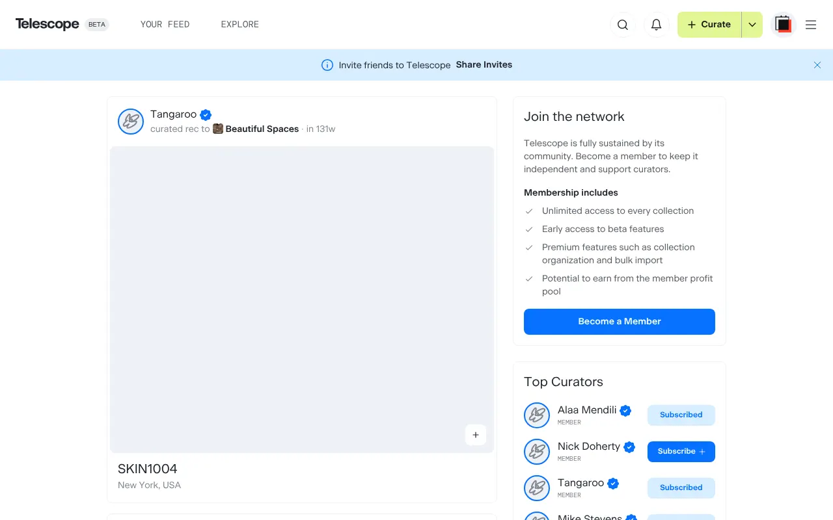
Task: Click the Telescope logo
Action: pyautogui.click(x=47, y=24)
